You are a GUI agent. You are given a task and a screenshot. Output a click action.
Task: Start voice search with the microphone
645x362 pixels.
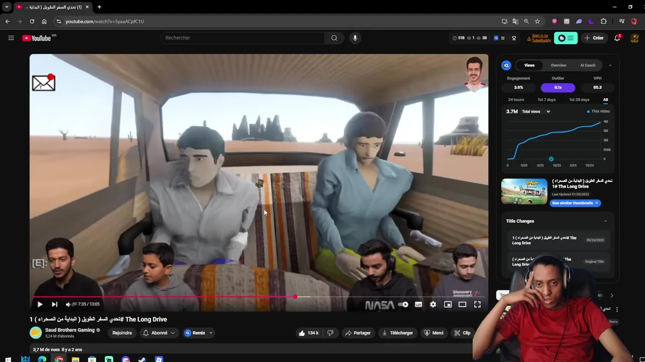355,38
